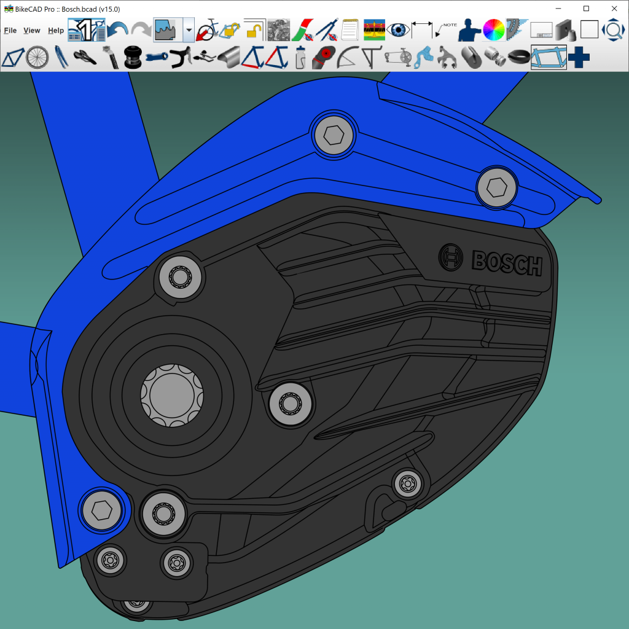The width and height of the screenshot is (629, 629).
Task: Open the aero bar rider icon
Action: (205, 58)
